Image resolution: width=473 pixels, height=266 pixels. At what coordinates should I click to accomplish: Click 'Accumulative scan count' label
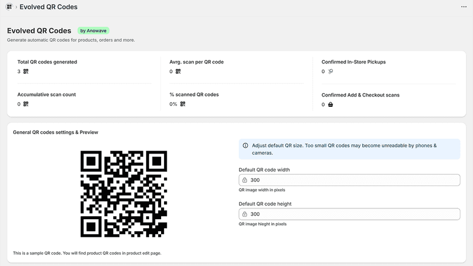click(46, 94)
